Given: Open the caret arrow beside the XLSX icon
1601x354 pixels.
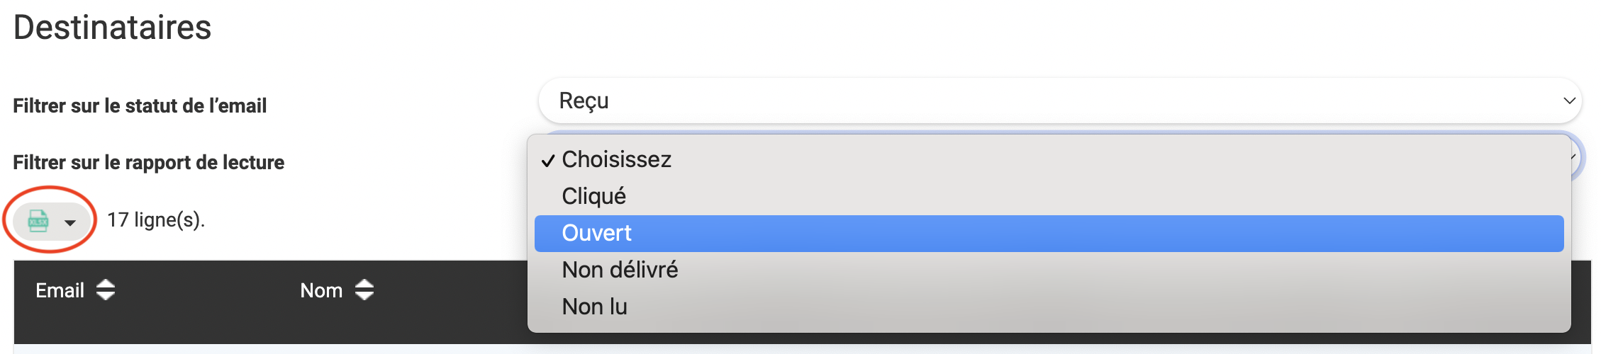Looking at the screenshot, I should click(x=70, y=223).
